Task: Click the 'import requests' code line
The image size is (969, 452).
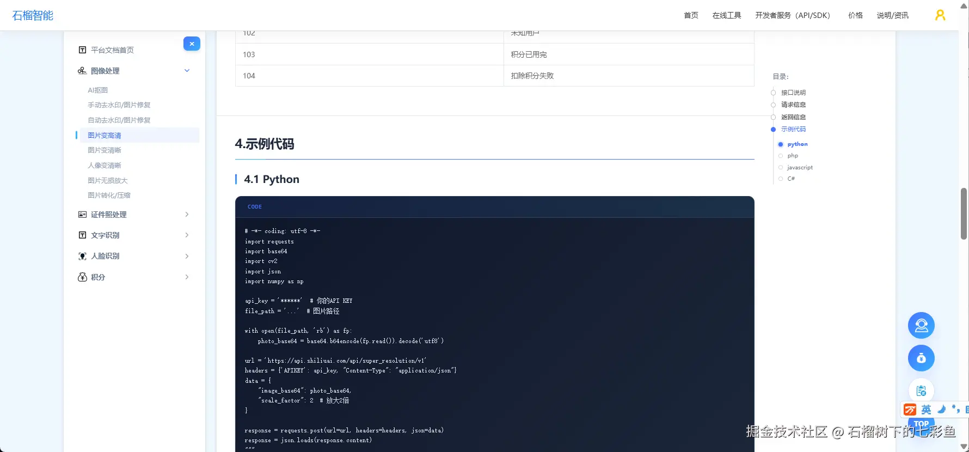Action: (269, 241)
